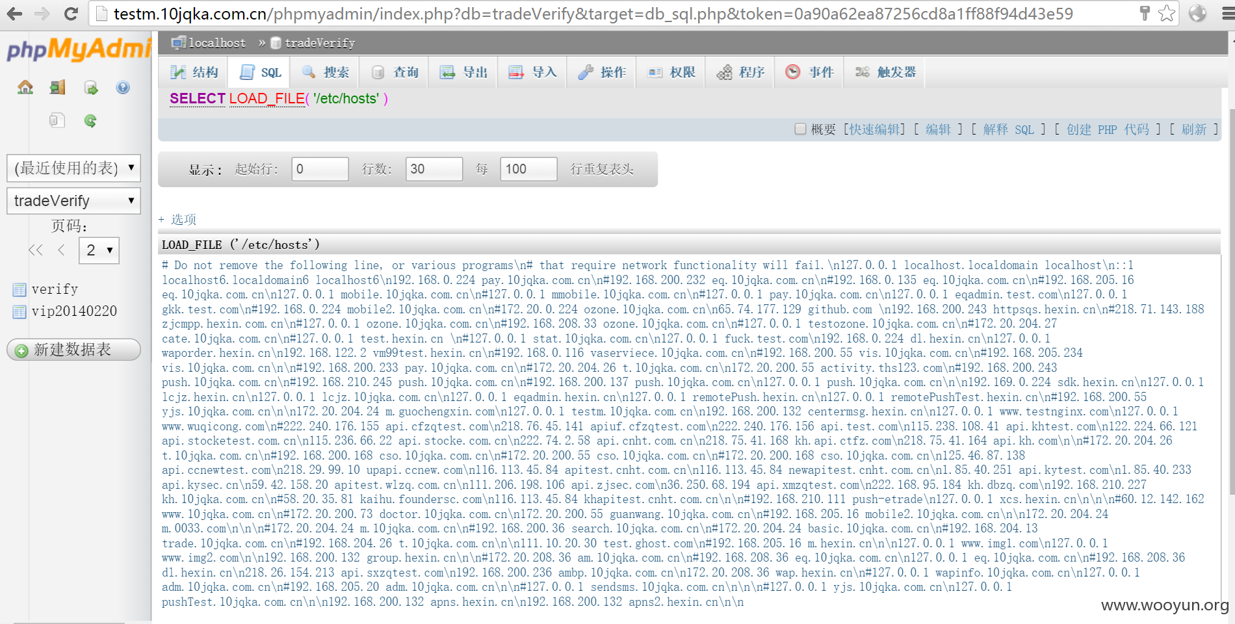Open the 程序 routines tab
The height and width of the screenshot is (624, 1235).
[x=740, y=72]
